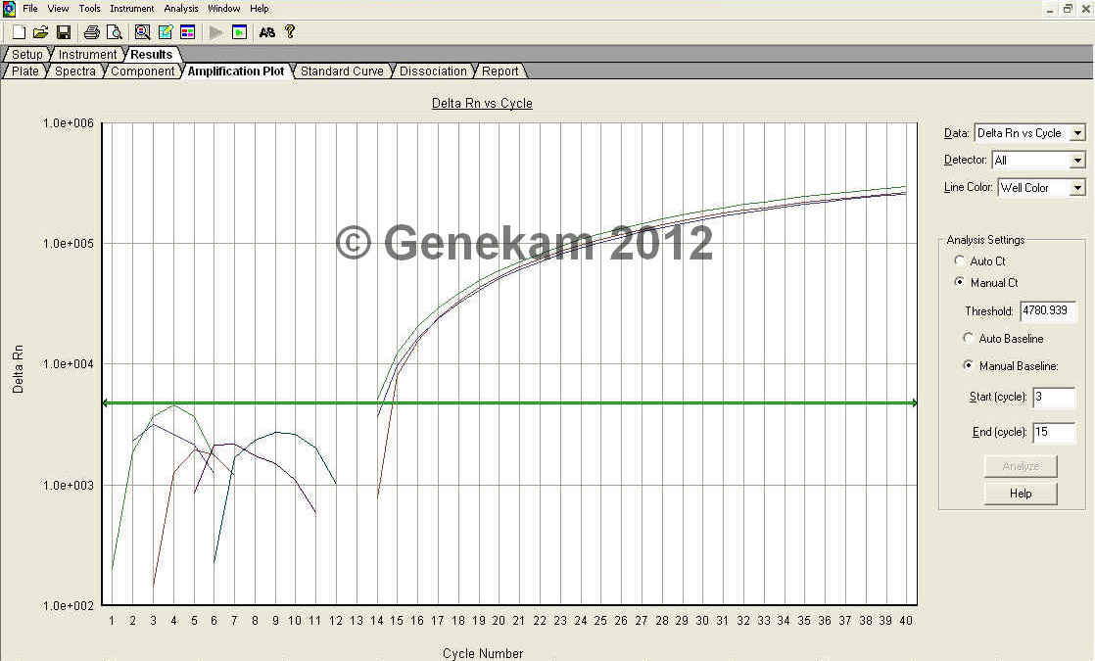Select the Manual Ct radio button
Image resolution: width=1095 pixels, height=661 pixels.
click(x=960, y=282)
